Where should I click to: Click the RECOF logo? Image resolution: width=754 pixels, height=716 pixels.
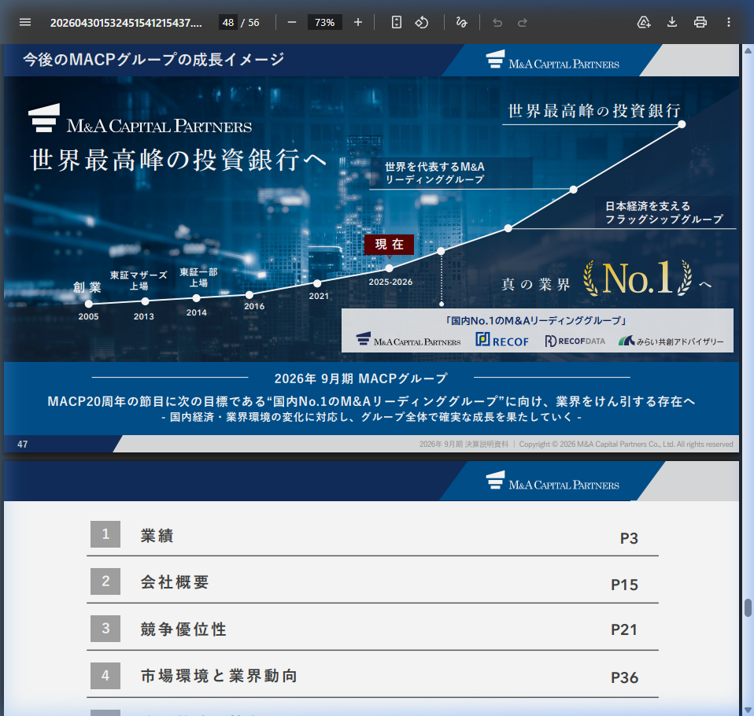pos(502,340)
